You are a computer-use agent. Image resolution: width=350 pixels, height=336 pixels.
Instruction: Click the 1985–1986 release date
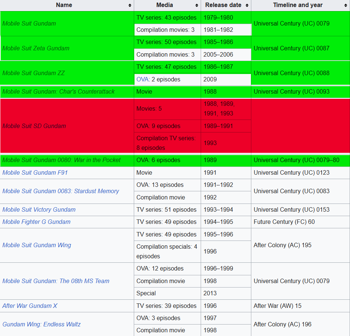coord(226,42)
